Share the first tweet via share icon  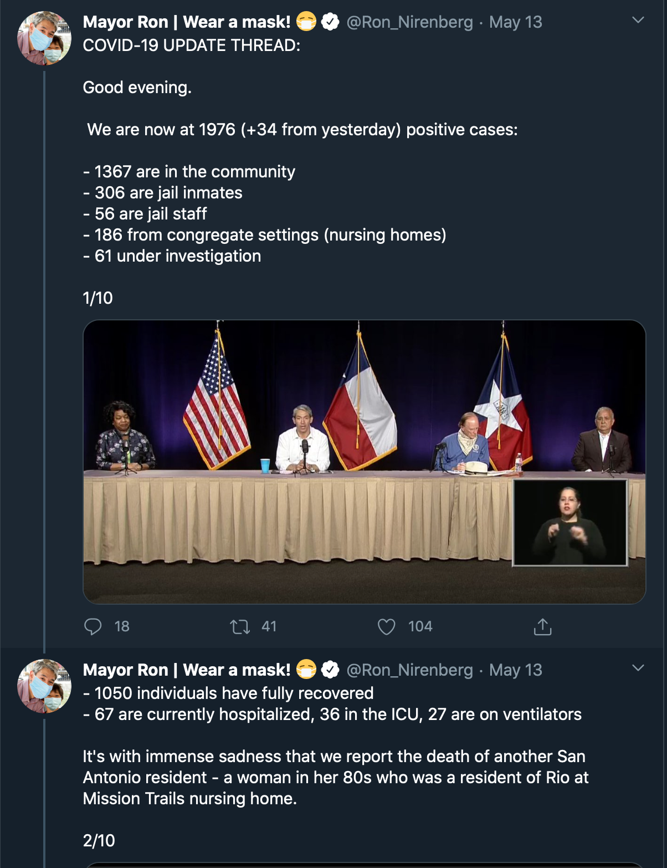(x=542, y=627)
